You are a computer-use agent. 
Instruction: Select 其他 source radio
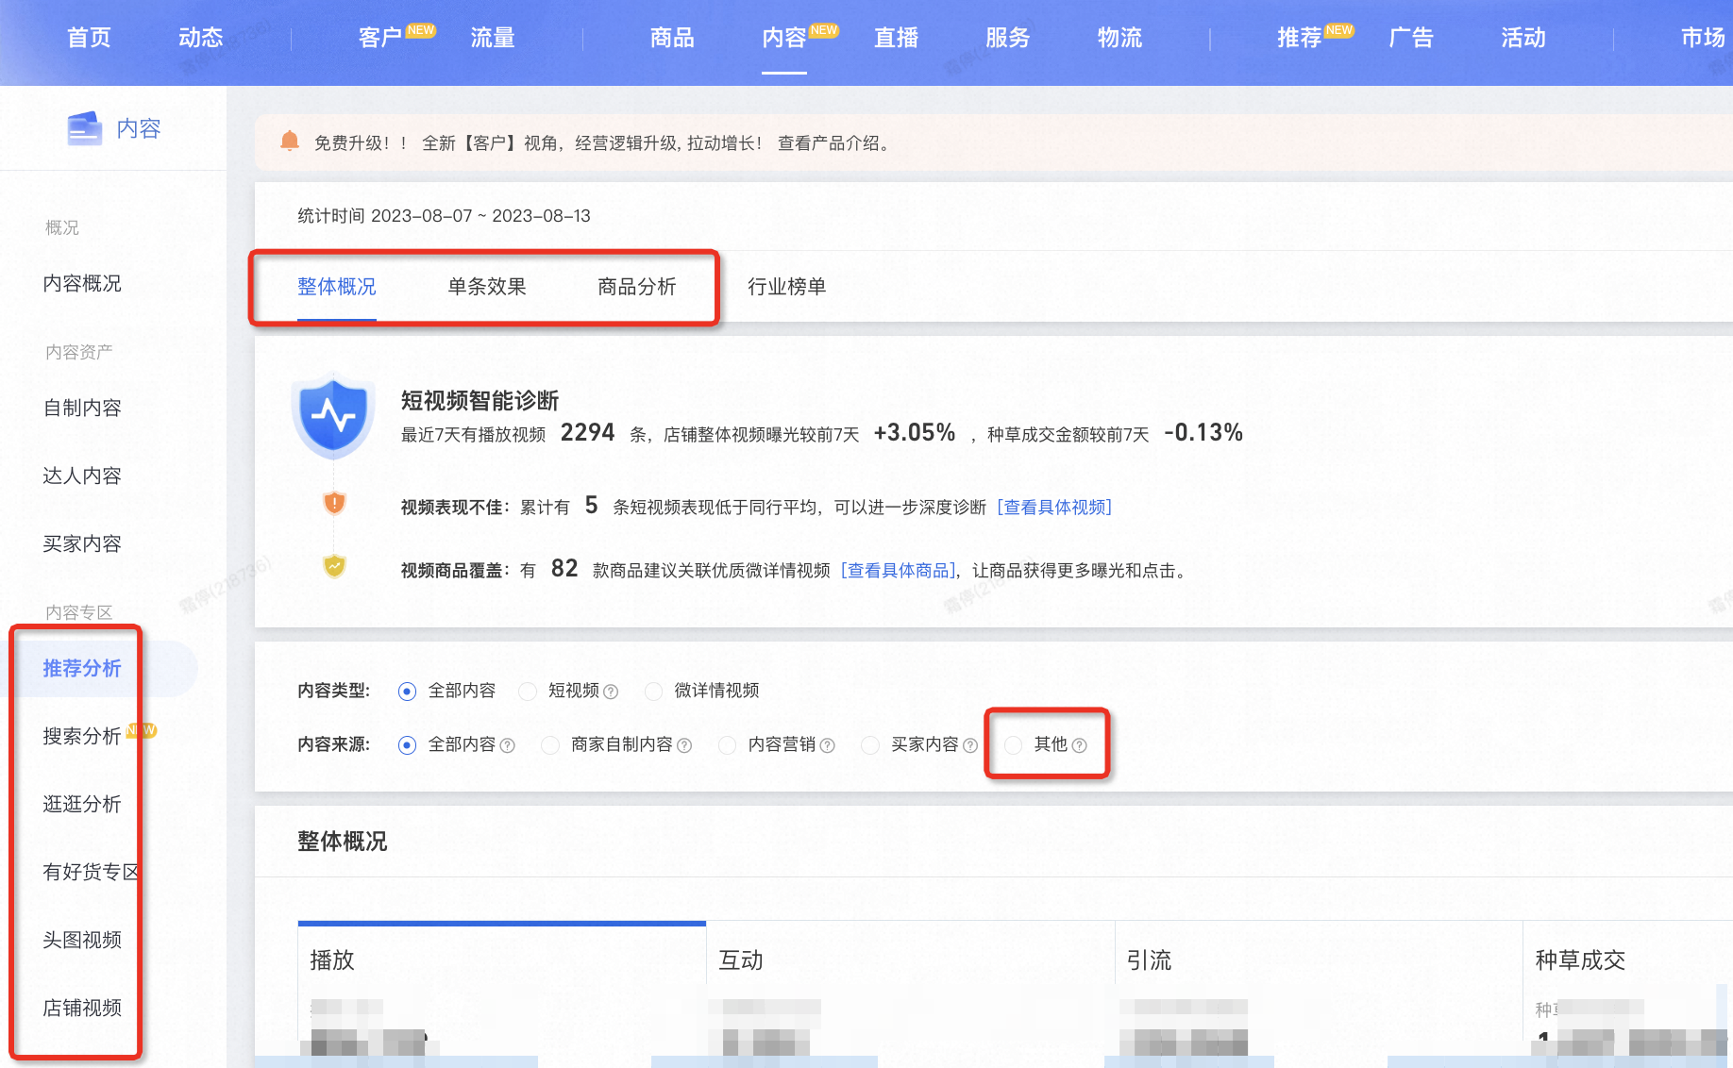click(x=1013, y=745)
